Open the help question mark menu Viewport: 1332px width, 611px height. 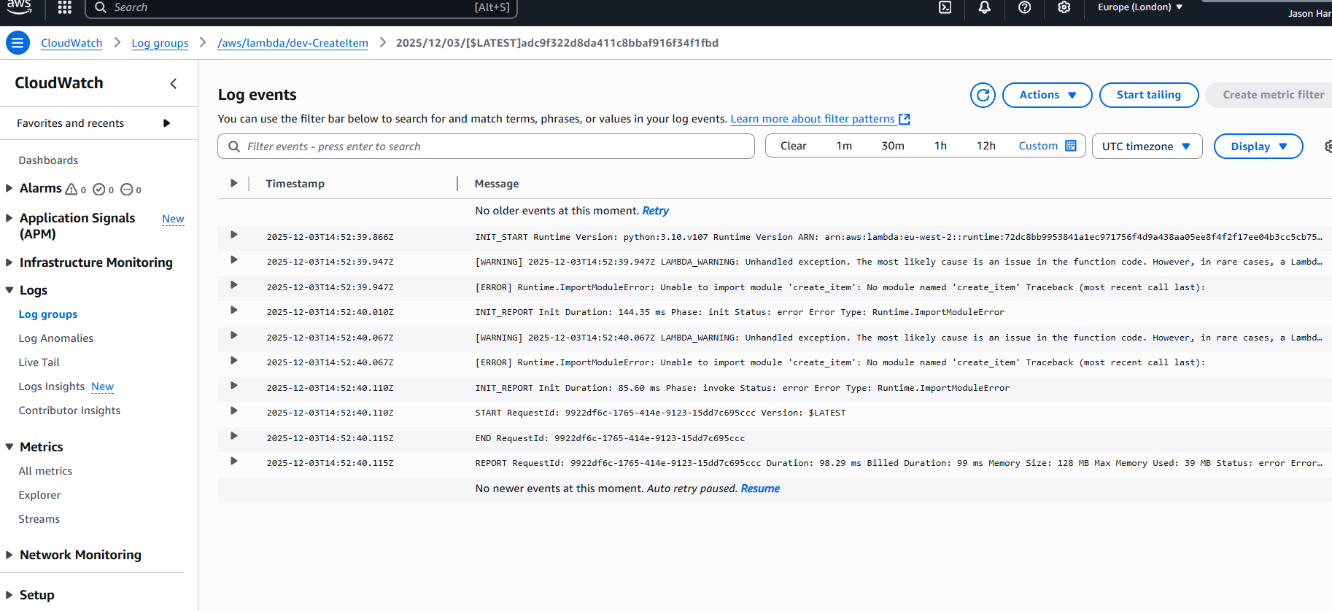coord(1024,7)
